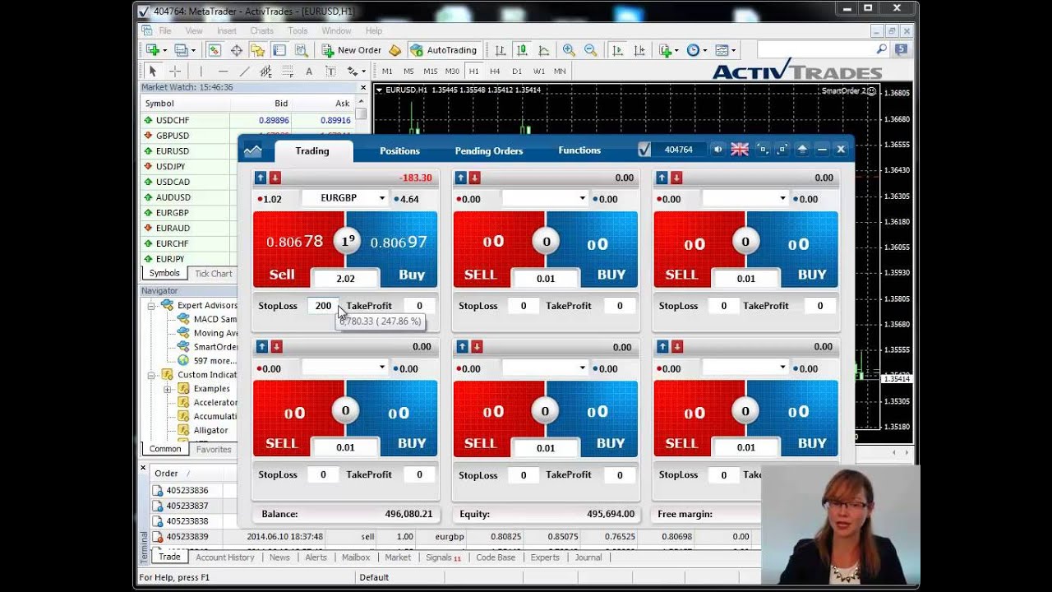
Task: Switch the chart to line chart
Action: [543, 50]
